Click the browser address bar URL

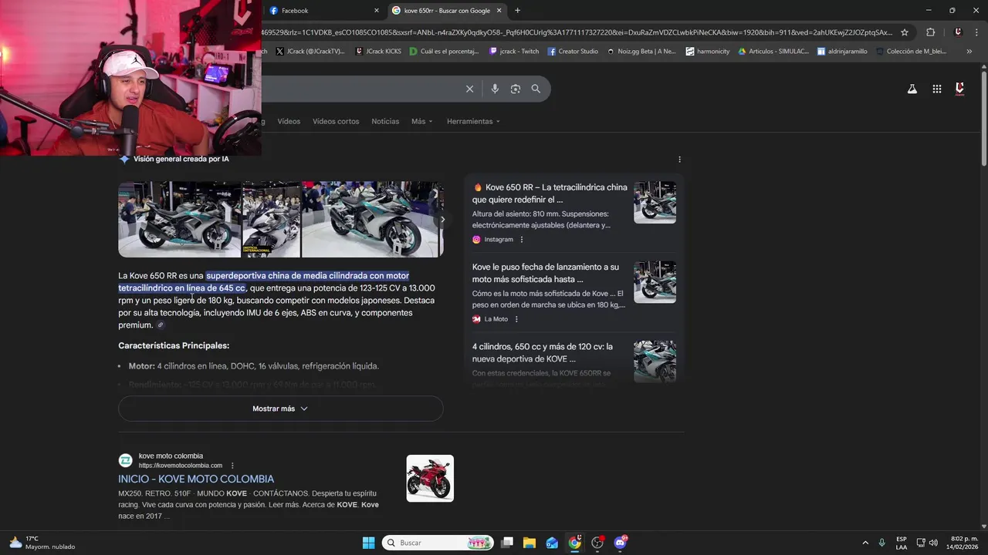coord(577,32)
